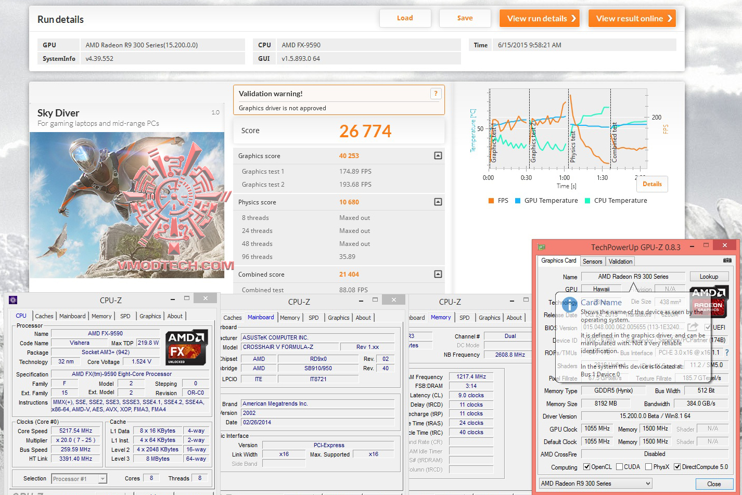This screenshot has height=495, width=742.
Task: Click the teal CPU Temperature legend swatch
Action: tap(587, 201)
